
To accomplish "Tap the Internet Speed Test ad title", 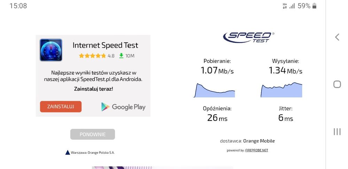I will click(105, 45).
